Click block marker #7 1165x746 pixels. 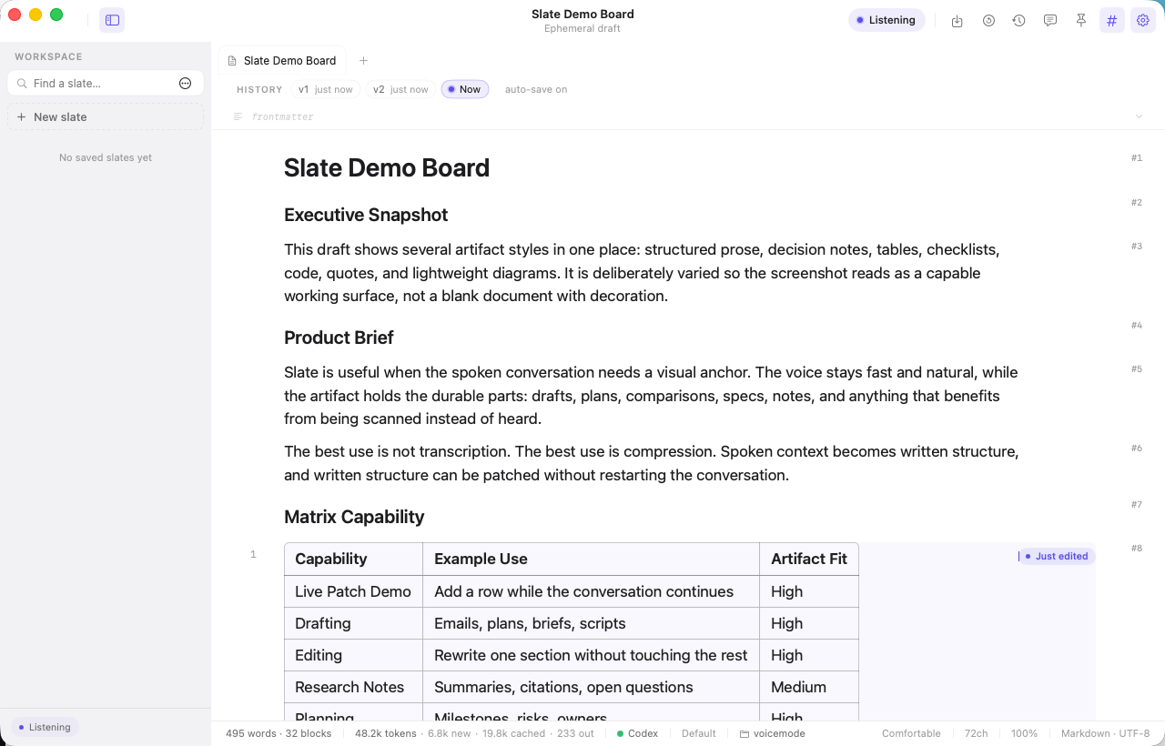coord(1137,504)
